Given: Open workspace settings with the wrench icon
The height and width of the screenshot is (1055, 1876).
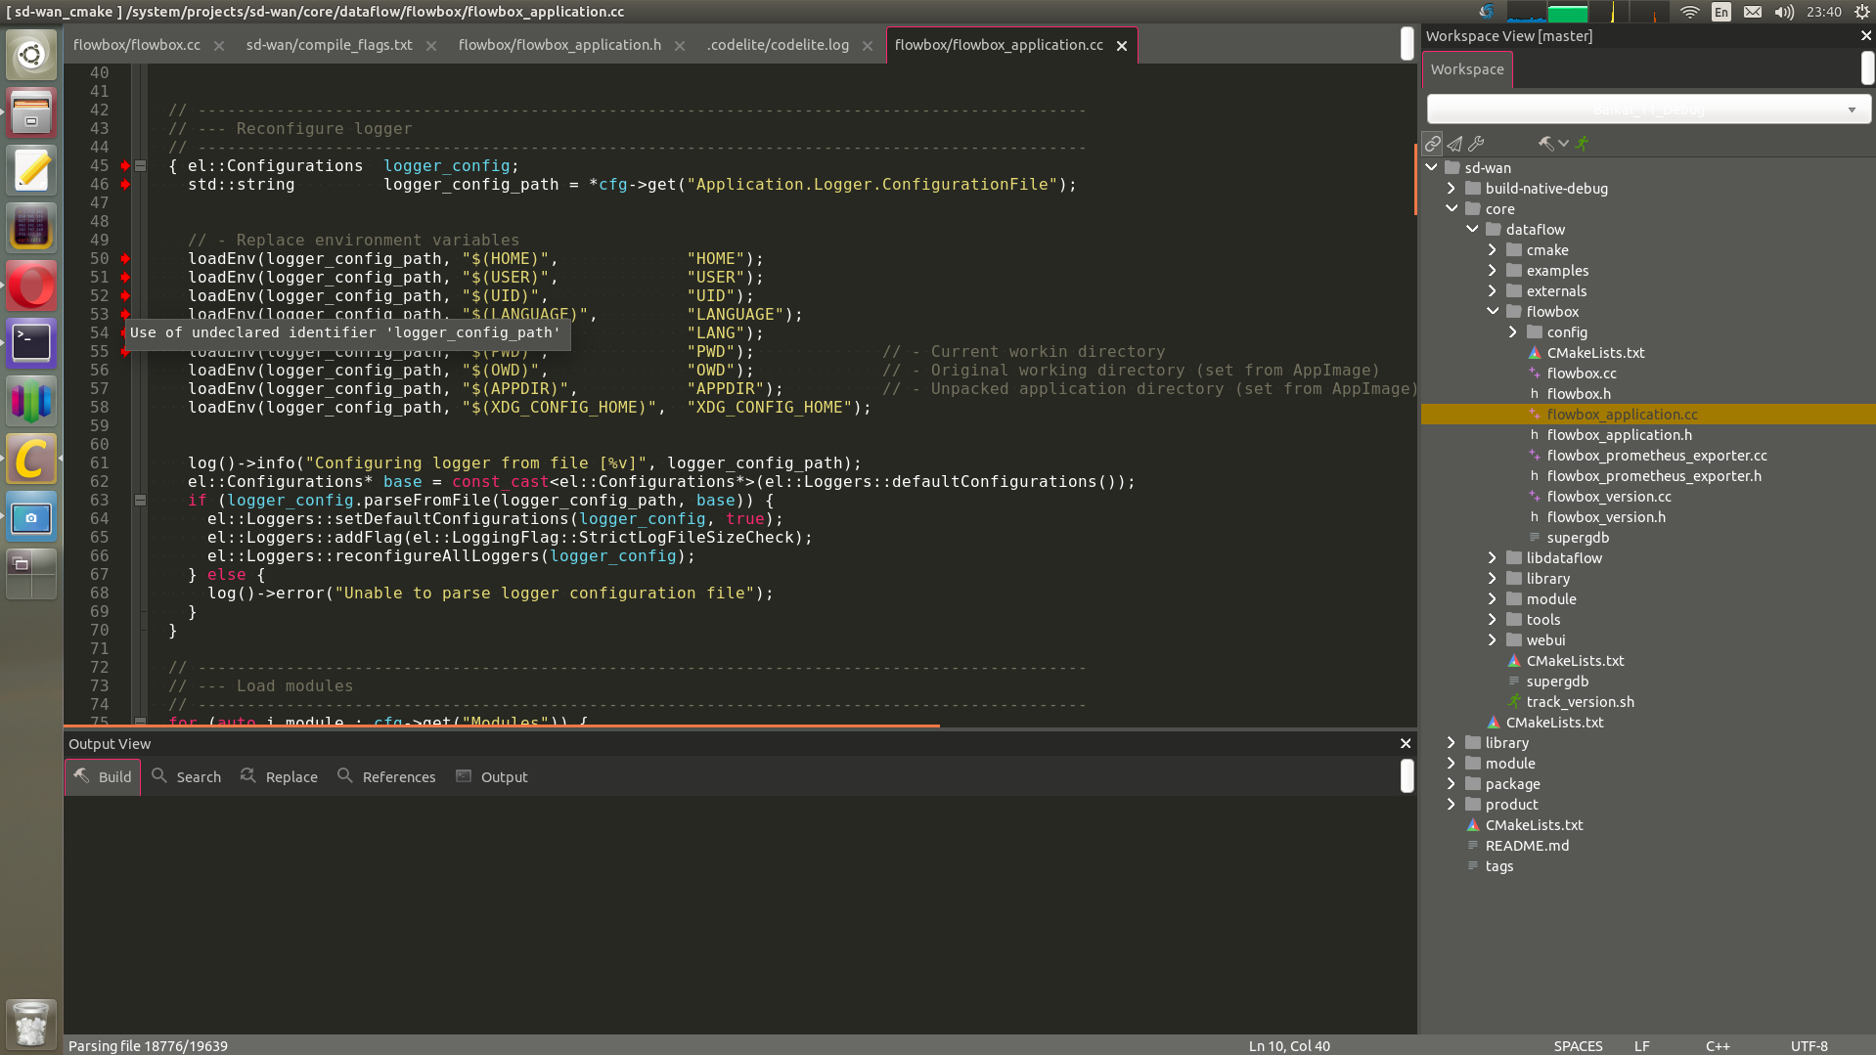Looking at the screenshot, I should pos(1475,143).
